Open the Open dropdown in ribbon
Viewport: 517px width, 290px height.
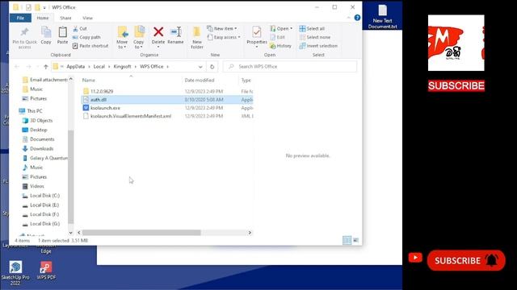point(281,29)
